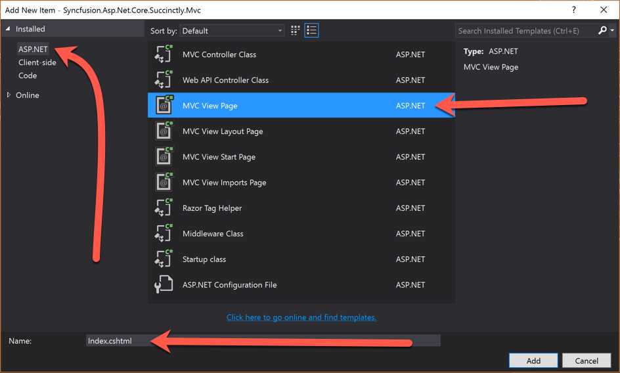Select the Code category

click(x=28, y=76)
